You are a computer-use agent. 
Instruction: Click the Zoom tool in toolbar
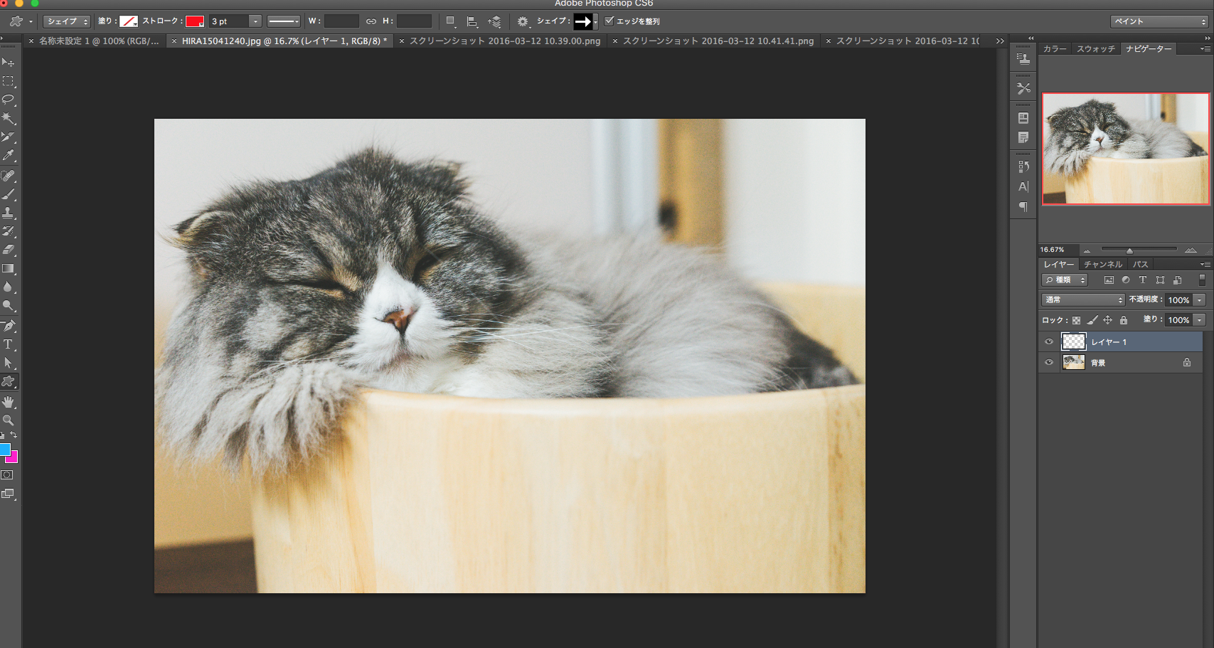point(9,420)
